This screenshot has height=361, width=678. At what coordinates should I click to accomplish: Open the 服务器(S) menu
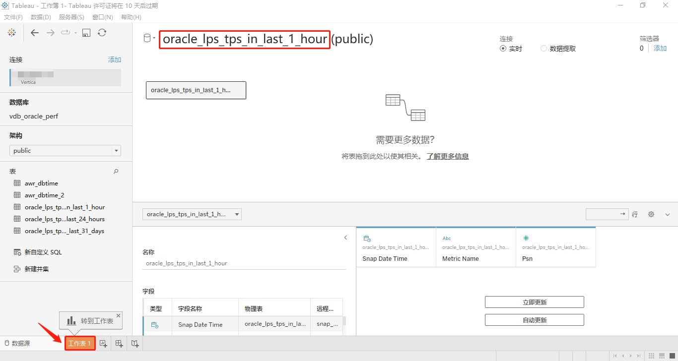tap(71, 17)
